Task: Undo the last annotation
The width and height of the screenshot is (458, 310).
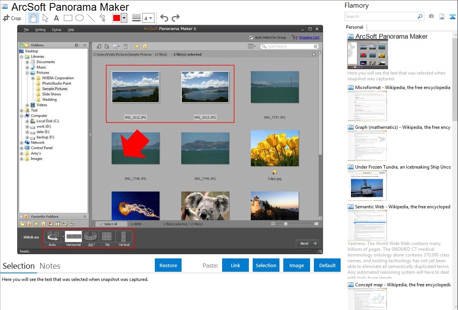Action: tap(164, 18)
